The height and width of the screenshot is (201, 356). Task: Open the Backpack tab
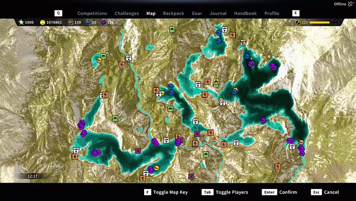(x=174, y=13)
